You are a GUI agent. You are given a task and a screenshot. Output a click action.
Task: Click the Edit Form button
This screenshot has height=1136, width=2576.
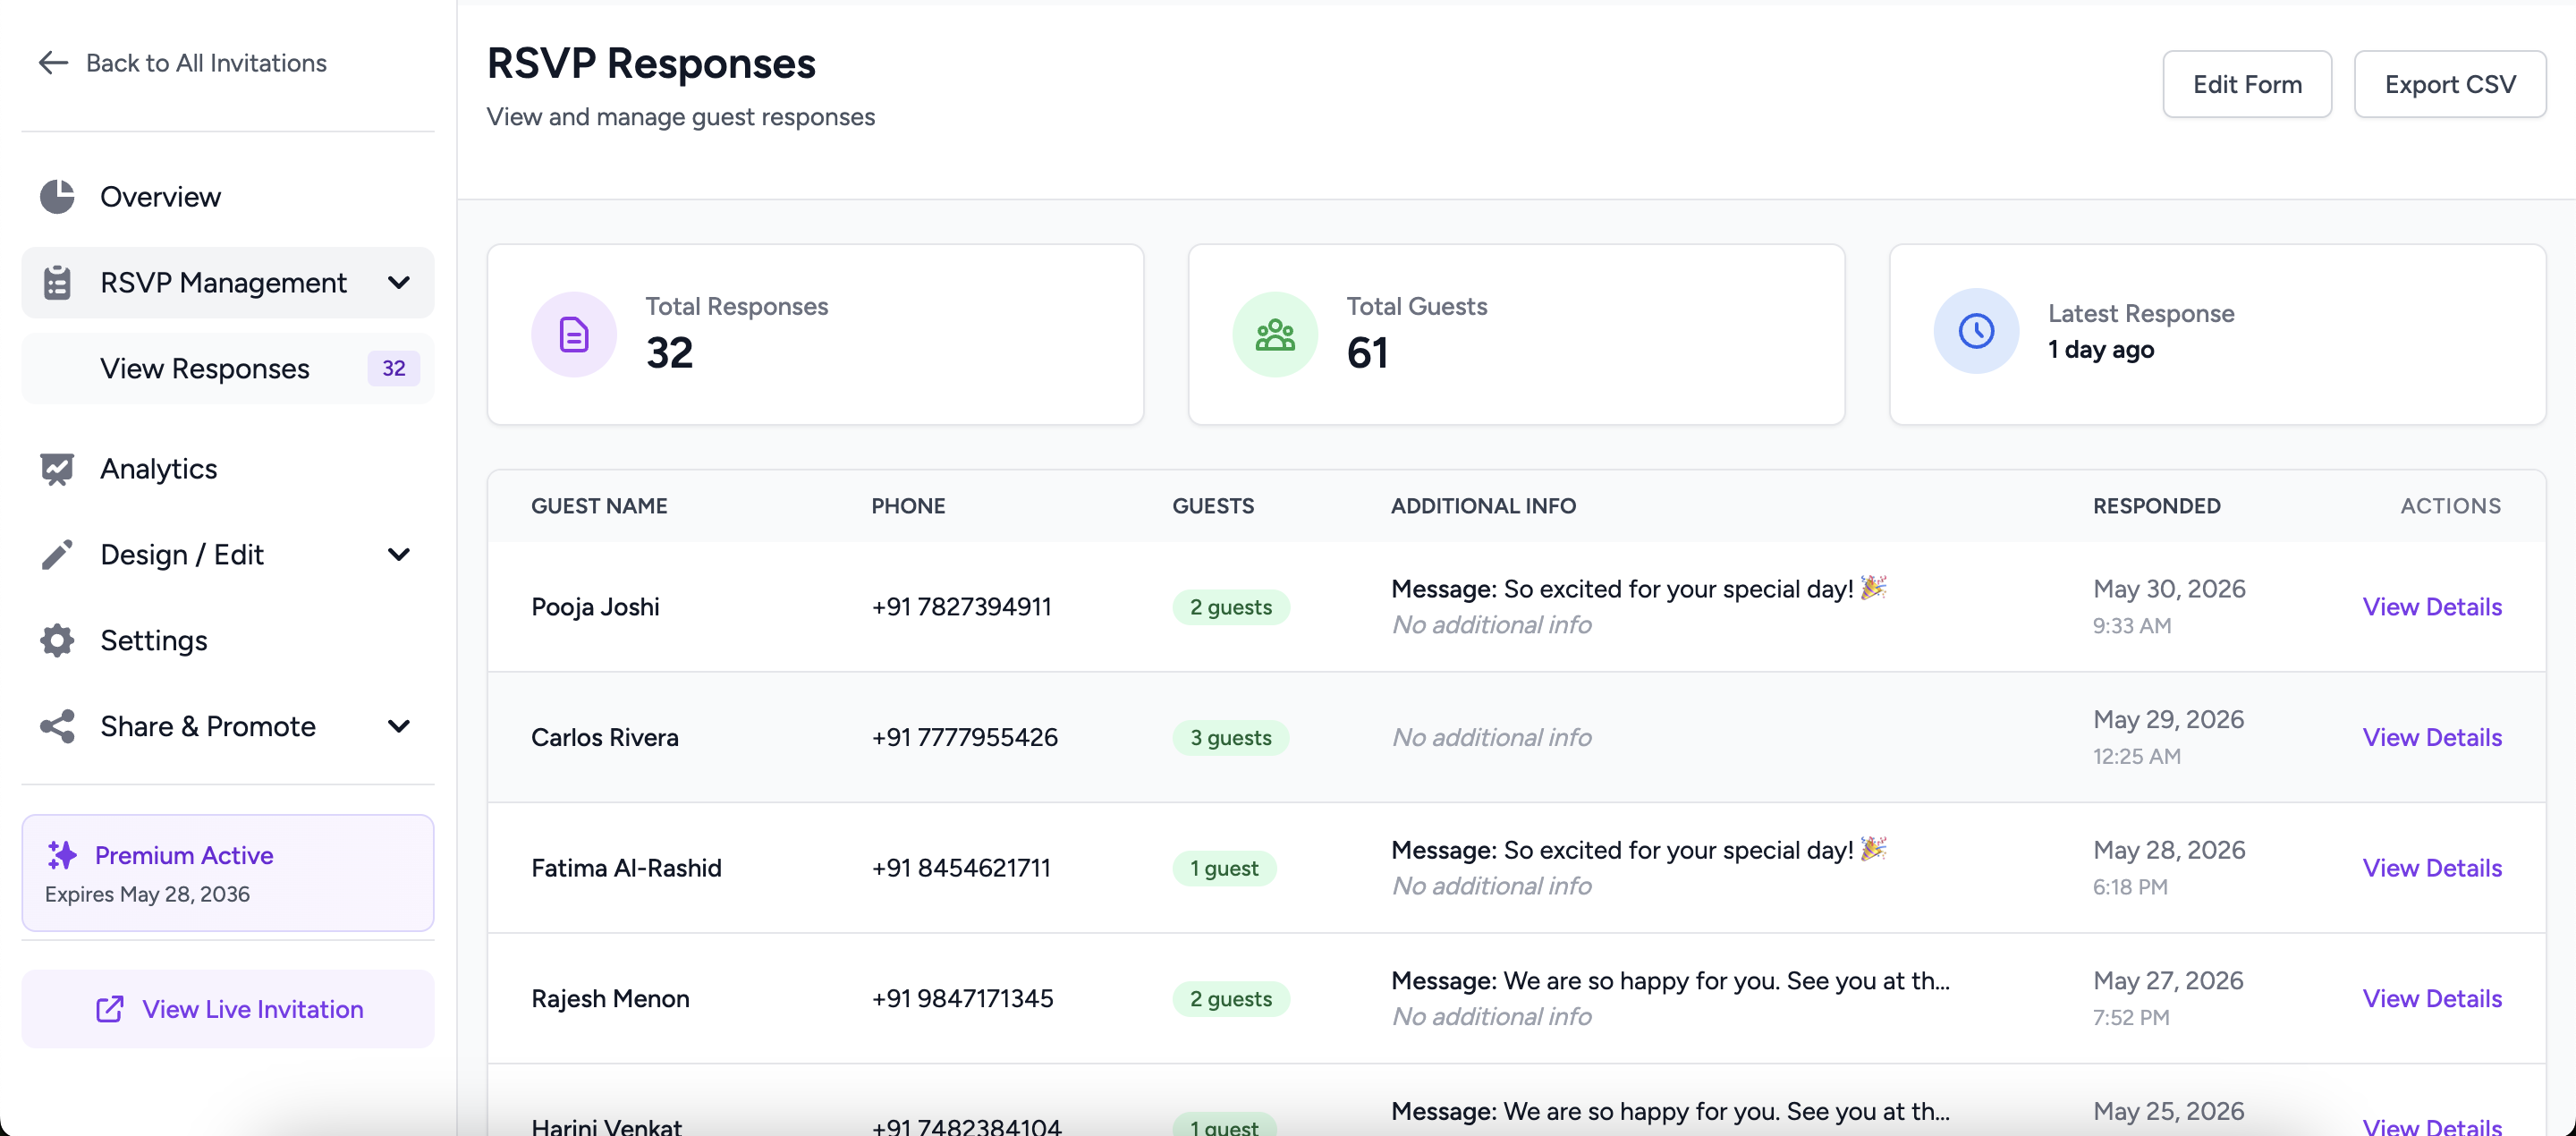pyautogui.click(x=2247, y=84)
